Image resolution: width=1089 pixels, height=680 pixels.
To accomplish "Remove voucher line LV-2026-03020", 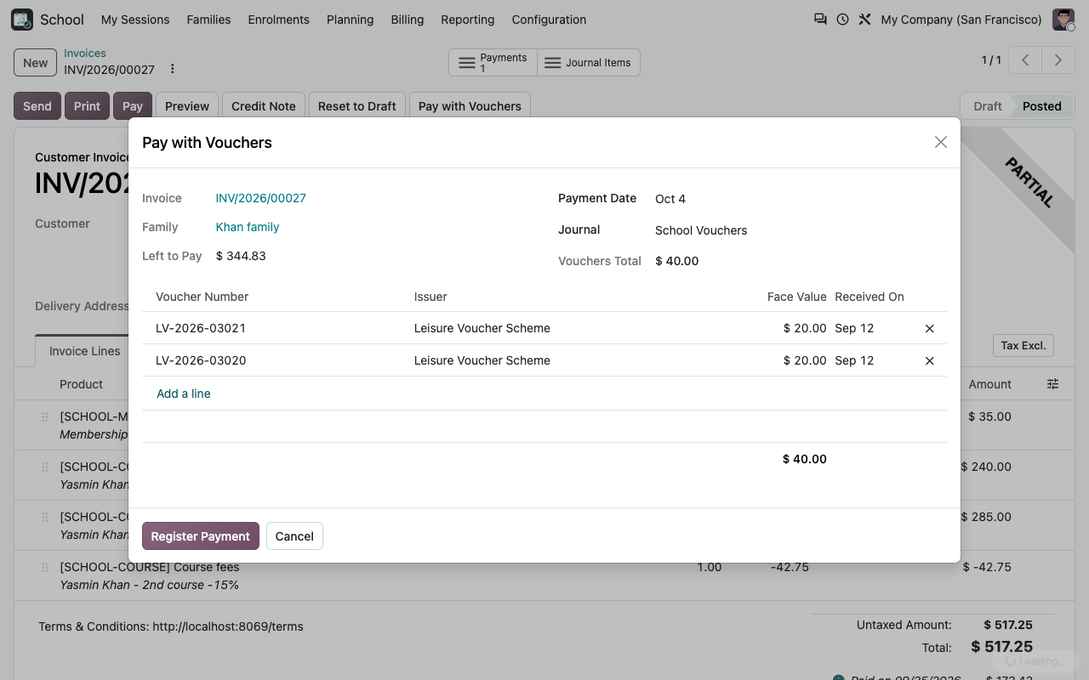I will tap(929, 360).
